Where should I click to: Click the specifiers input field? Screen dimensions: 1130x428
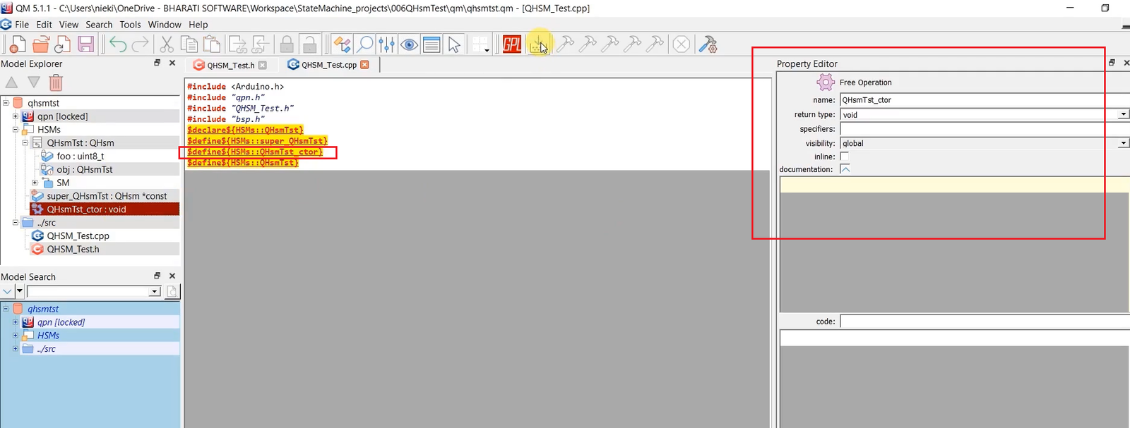[x=984, y=129]
